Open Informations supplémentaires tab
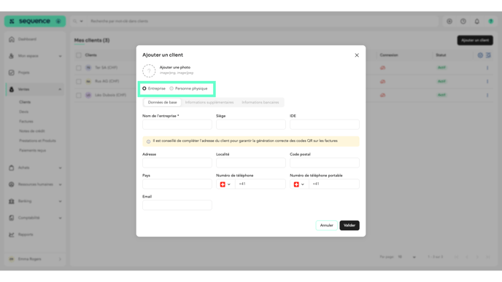The width and height of the screenshot is (502, 282). (209, 102)
